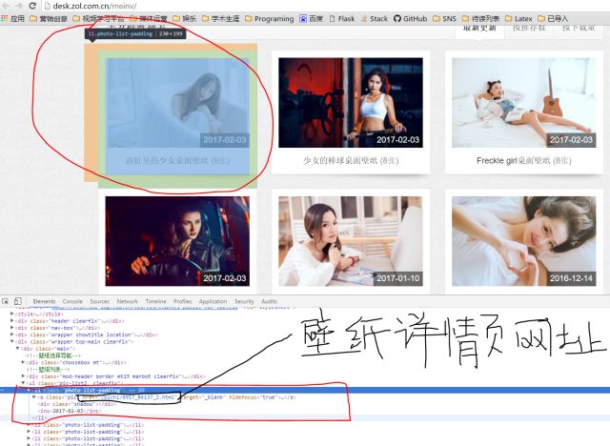Switch to the Profiles DevTools tab

(183, 301)
